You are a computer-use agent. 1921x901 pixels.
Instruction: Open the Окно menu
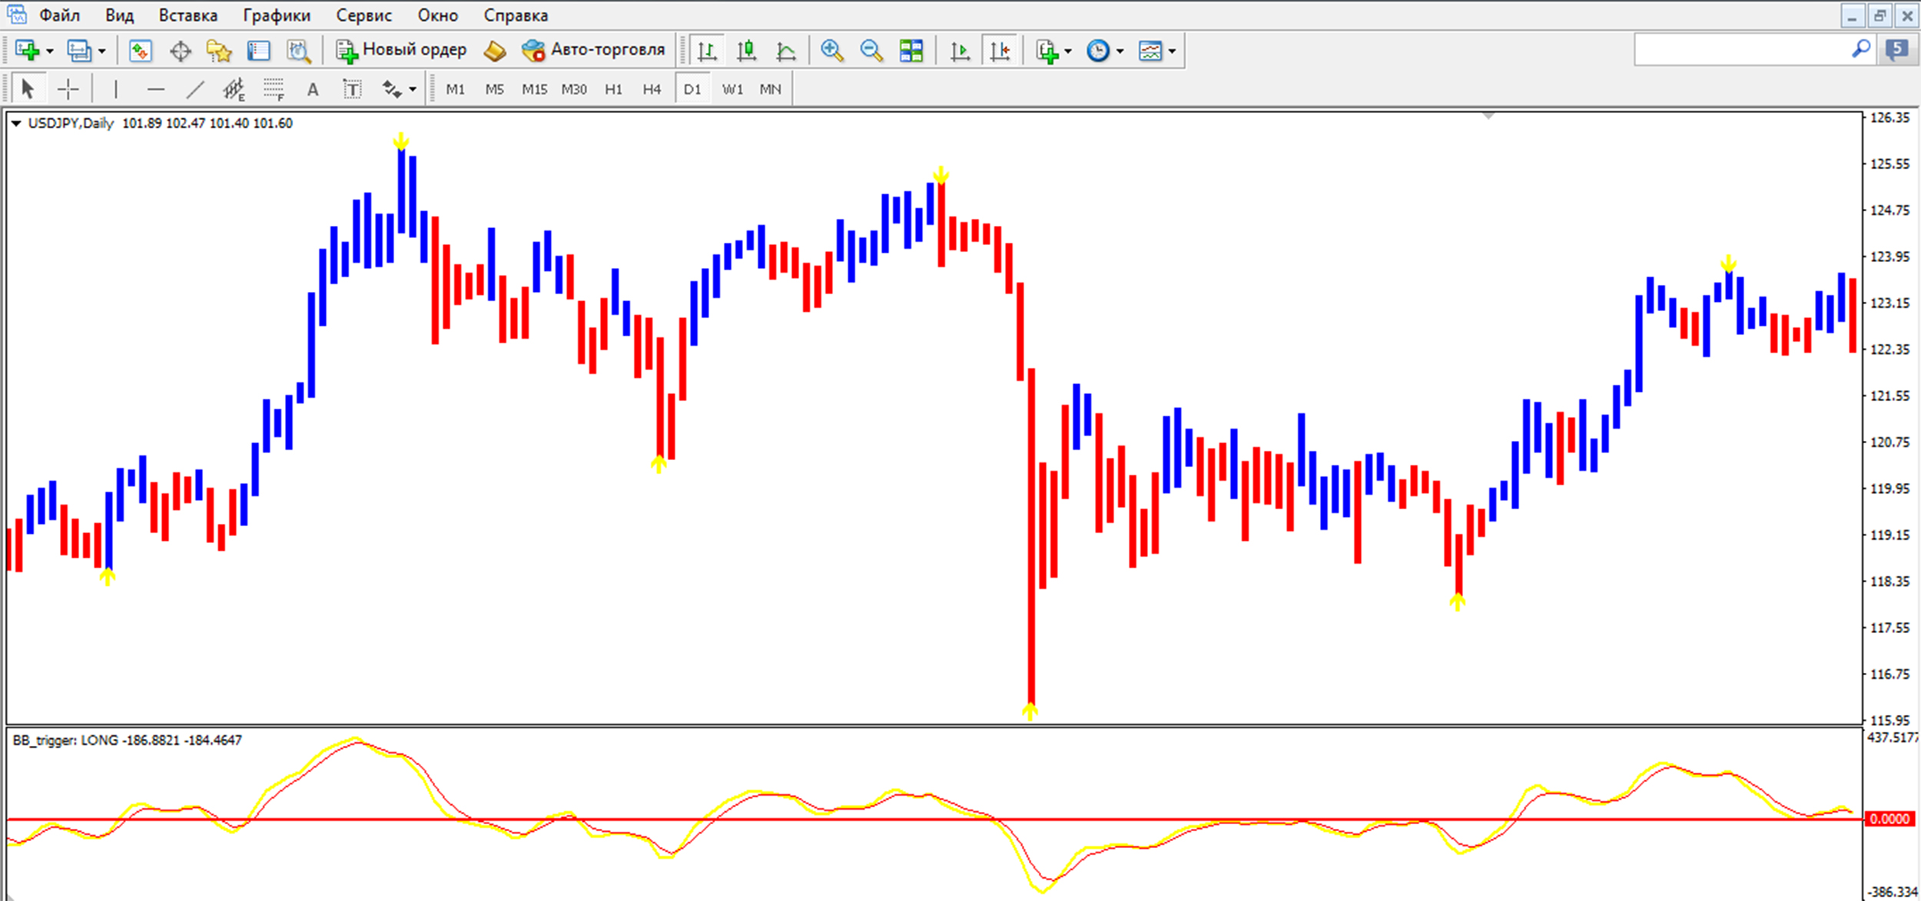point(437,15)
